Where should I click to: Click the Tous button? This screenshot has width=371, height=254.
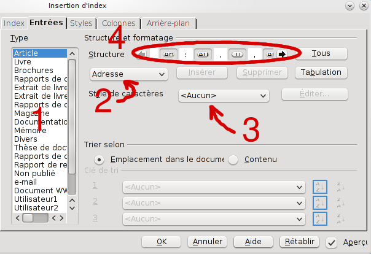click(x=321, y=53)
